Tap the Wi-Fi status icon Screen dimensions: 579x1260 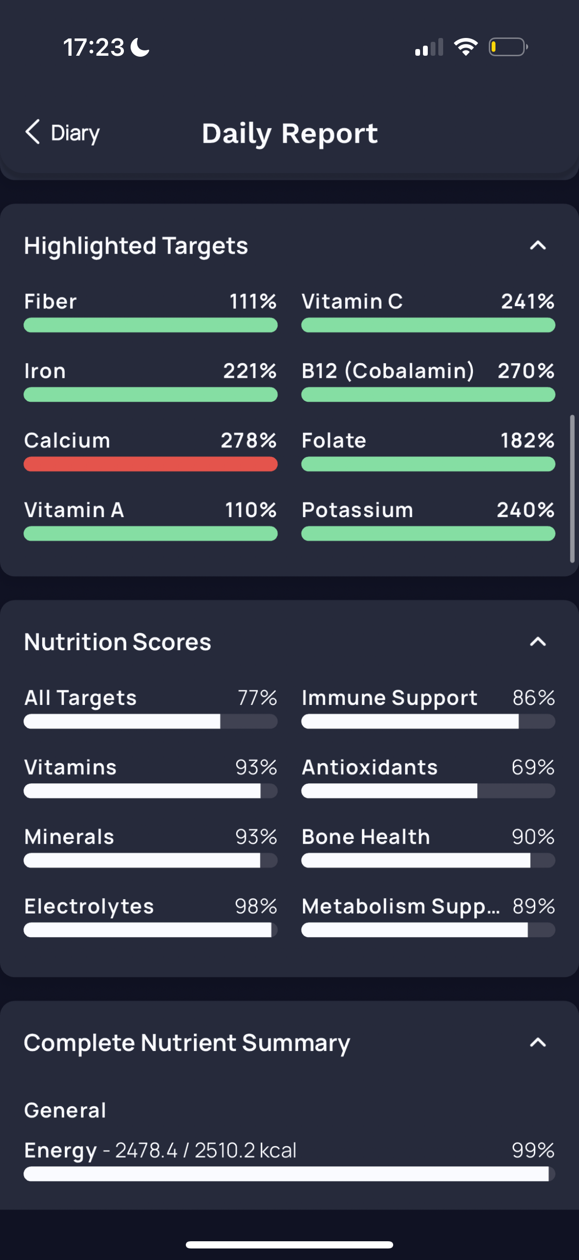click(x=466, y=47)
